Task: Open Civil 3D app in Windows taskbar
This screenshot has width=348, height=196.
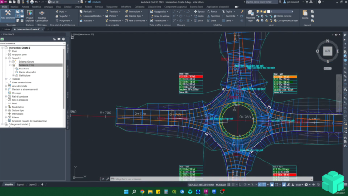Action: click(206, 191)
